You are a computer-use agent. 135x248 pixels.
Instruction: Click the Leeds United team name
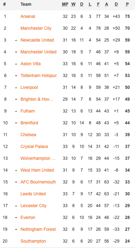[33, 194]
